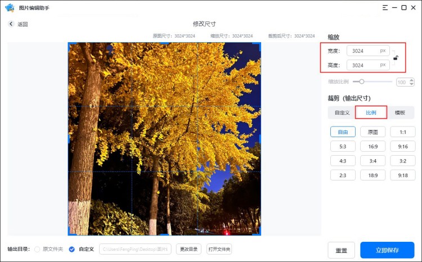Maximize the image editor window
Screen dimensions: 422x262
click(404, 7)
